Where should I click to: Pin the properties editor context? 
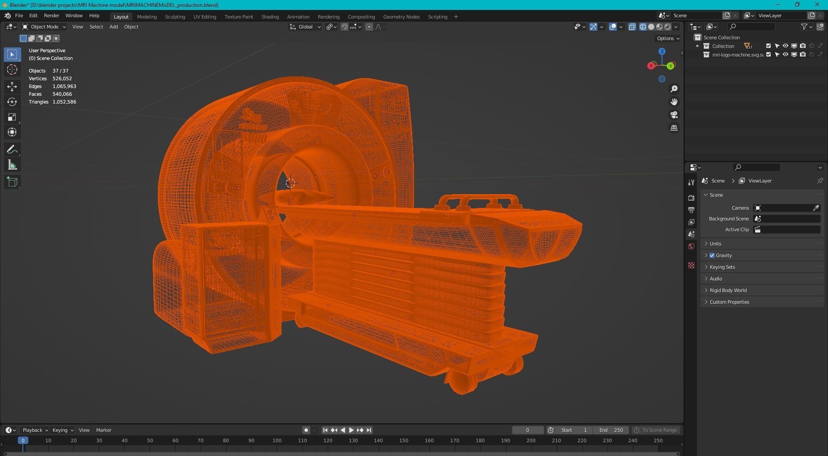click(820, 181)
